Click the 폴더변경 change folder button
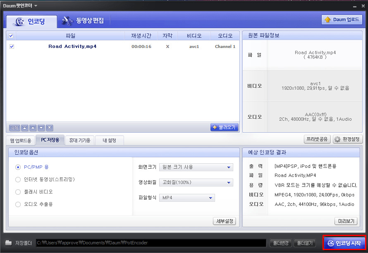This screenshot has height=253, width=368. pos(281,243)
